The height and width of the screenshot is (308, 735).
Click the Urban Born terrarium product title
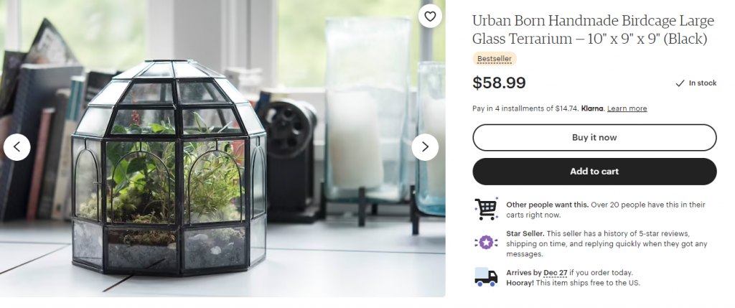[593, 29]
